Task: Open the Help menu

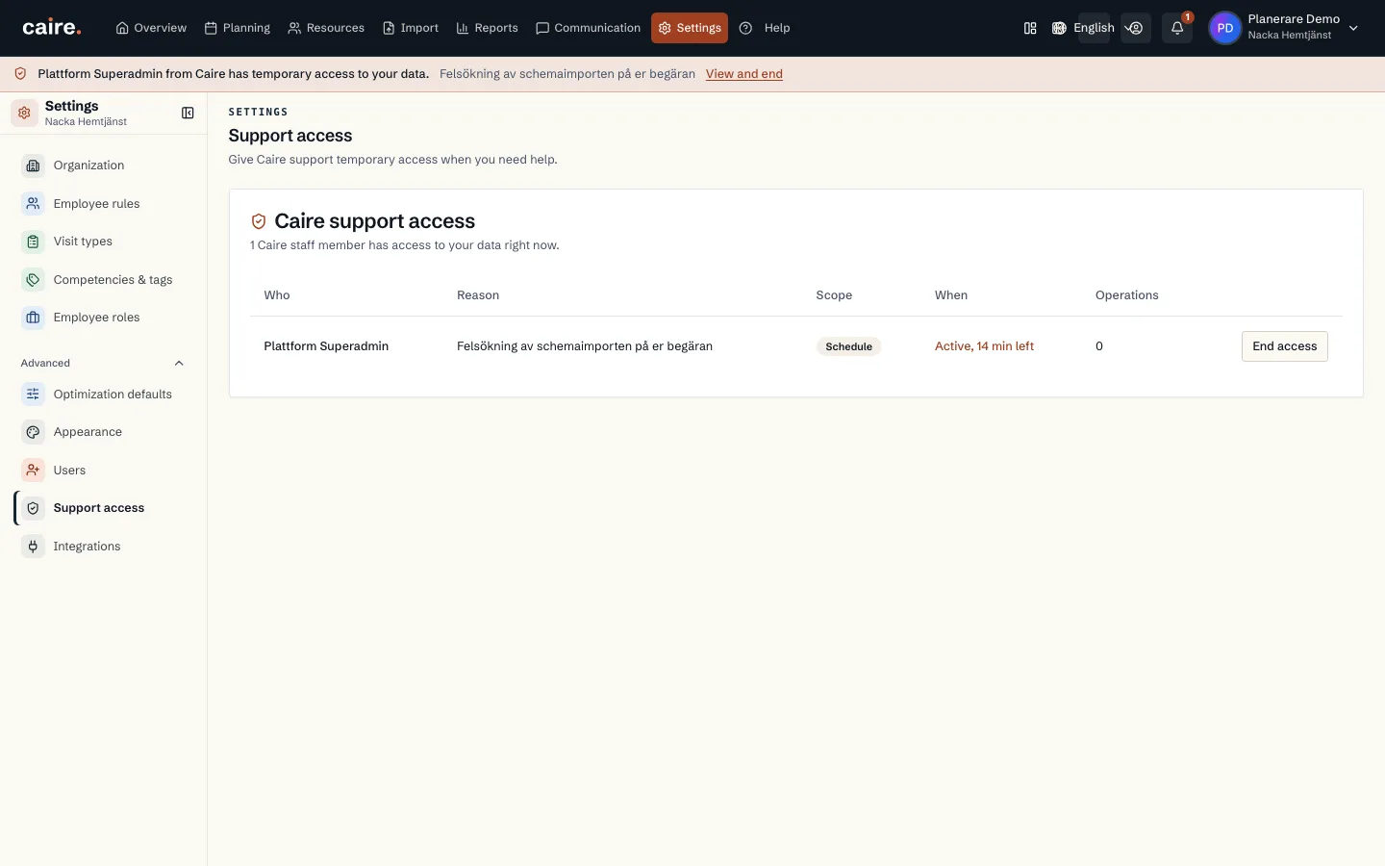Action: click(x=766, y=28)
